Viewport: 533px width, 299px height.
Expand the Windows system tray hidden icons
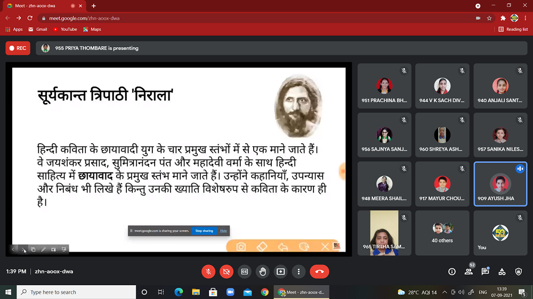(391, 292)
